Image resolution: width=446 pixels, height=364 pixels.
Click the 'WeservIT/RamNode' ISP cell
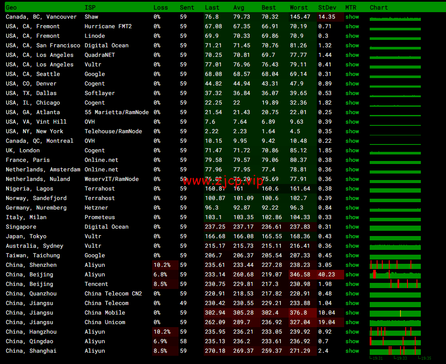point(112,179)
